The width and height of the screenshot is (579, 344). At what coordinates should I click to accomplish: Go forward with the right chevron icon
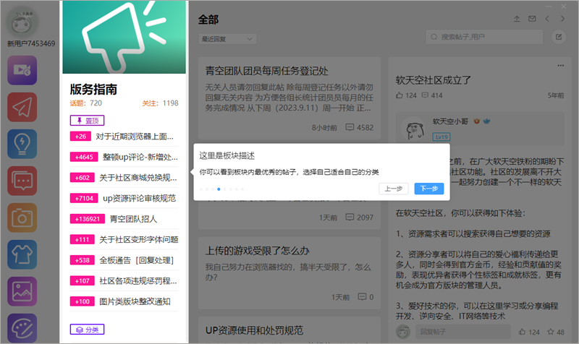click(x=562, y=19)
